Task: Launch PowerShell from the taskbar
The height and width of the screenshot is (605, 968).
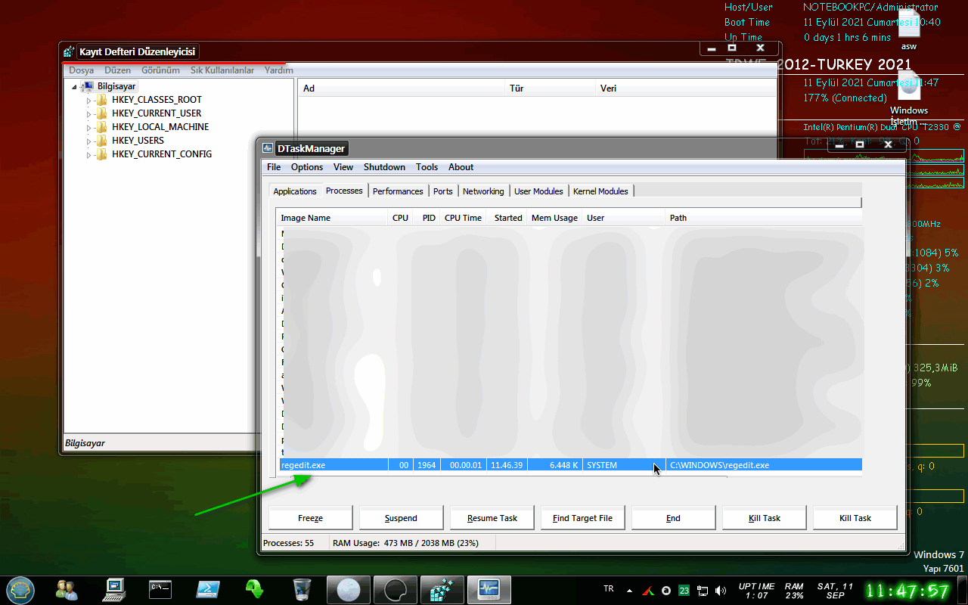Action: point(208,589)
